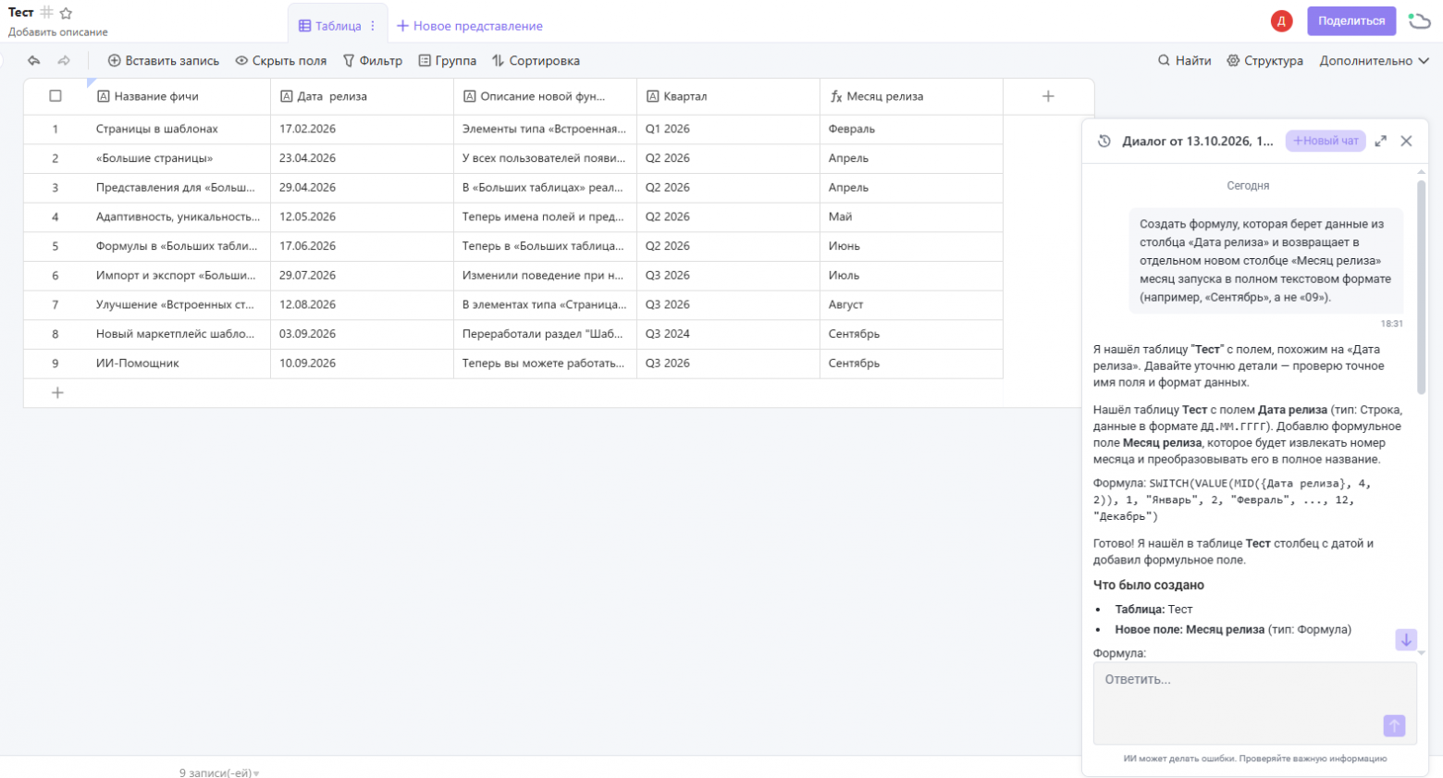Add a new row below record 9
1443x778 pixels.
point(57,393)
